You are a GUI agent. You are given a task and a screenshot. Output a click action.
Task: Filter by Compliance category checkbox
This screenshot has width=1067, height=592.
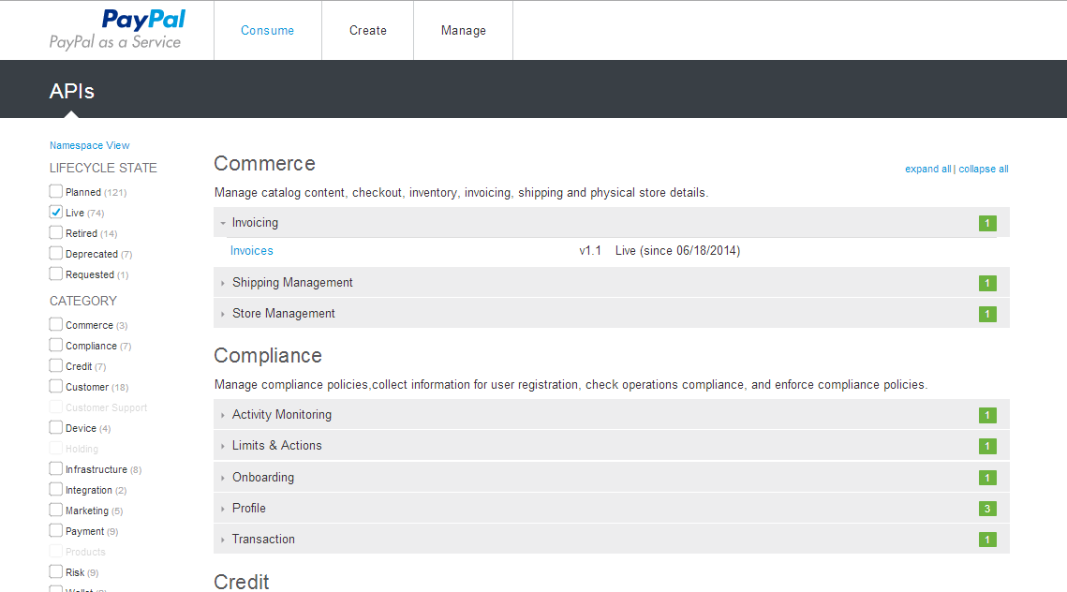point(56,345)
